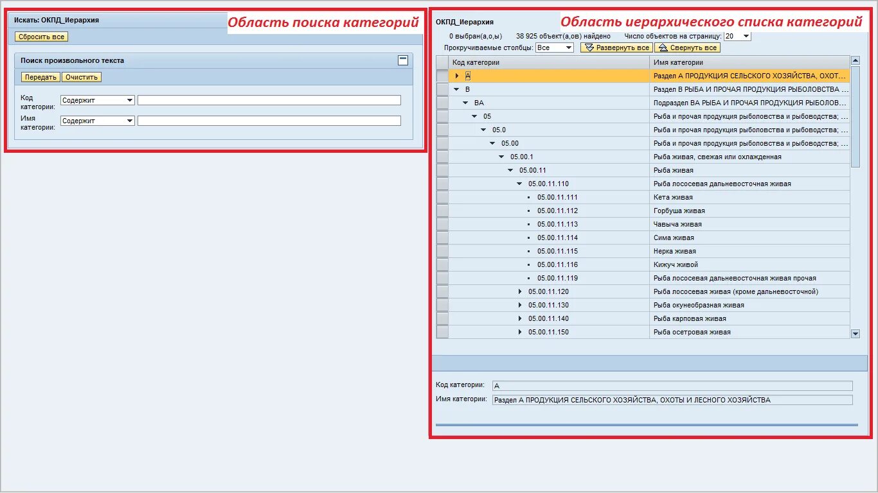Collapse the 05.00.1 category node

pyautogui.click(x=502, y=157)
